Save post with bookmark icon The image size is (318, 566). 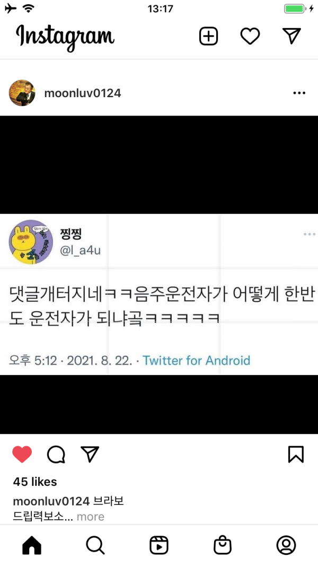(x=296, y=455)
